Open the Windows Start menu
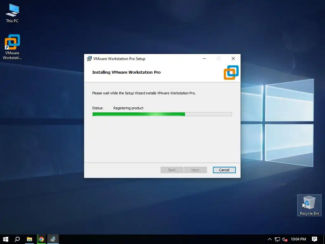This screenshot has width=325, height=244. [x=6, y=239]
